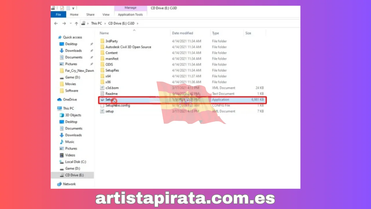The height and width of the screenshot is (209, 371).
Task: Select the Readme text document icon
Action: coord(102,93)
